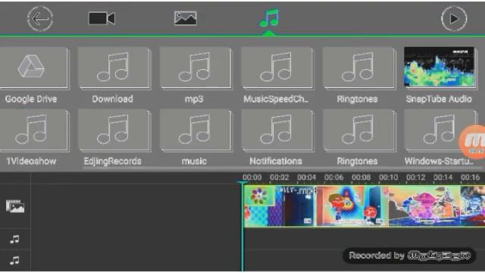Click the MusicSpeedCh.. label text

pyautogui.click(x=276, y=99)
